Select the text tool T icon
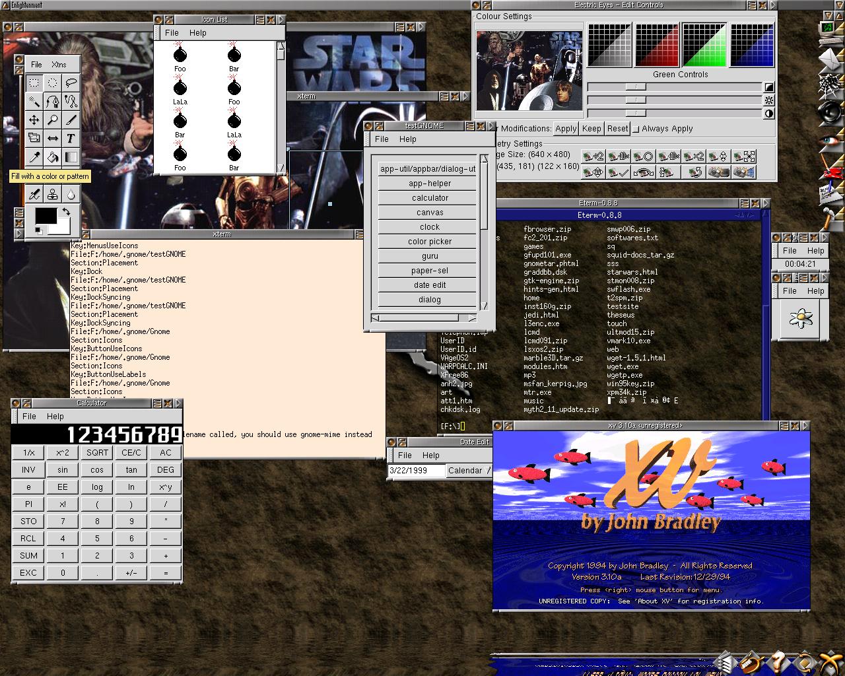This screenshot has height=676, width=845. (x=71, y=139)
